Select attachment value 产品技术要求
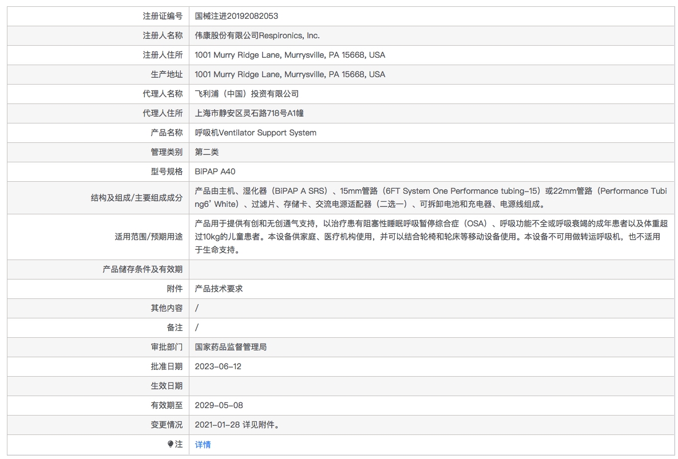This screenshot has width=678, height=459. tap(219, 289)
